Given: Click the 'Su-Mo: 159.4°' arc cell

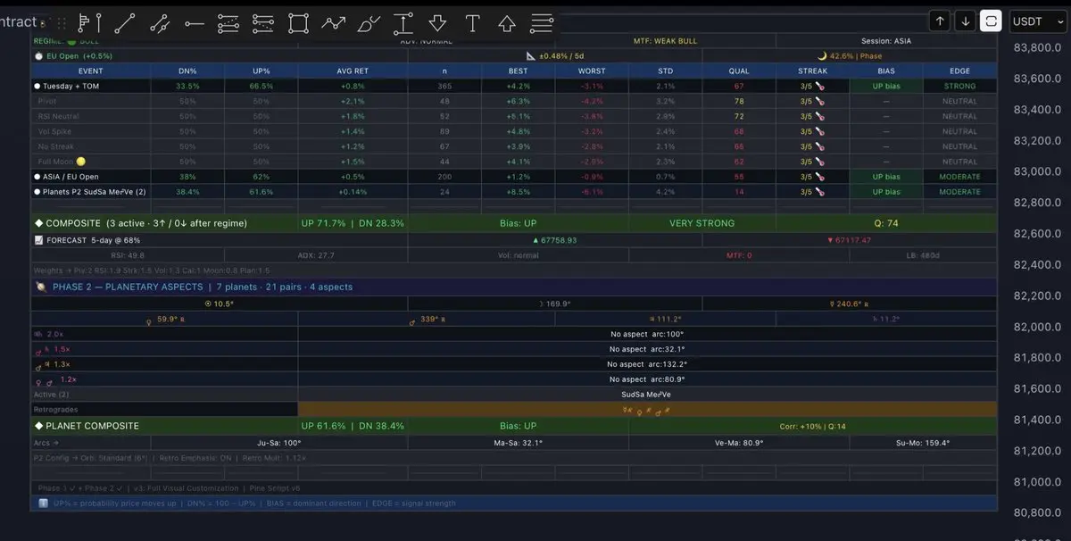Looking at the screenshot, I should (x=923, y=443).
